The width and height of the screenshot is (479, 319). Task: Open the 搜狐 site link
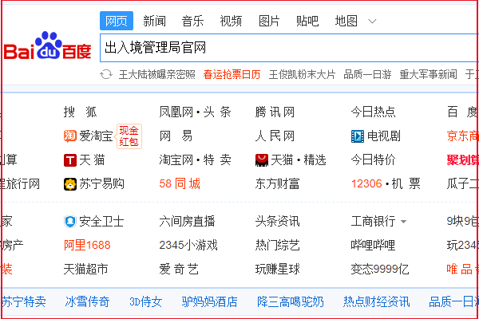tap(81, 112)
